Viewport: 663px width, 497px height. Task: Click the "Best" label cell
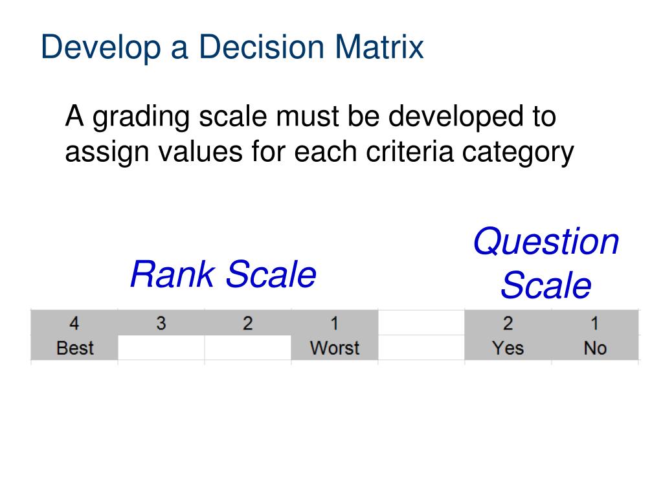coord(74,348)
